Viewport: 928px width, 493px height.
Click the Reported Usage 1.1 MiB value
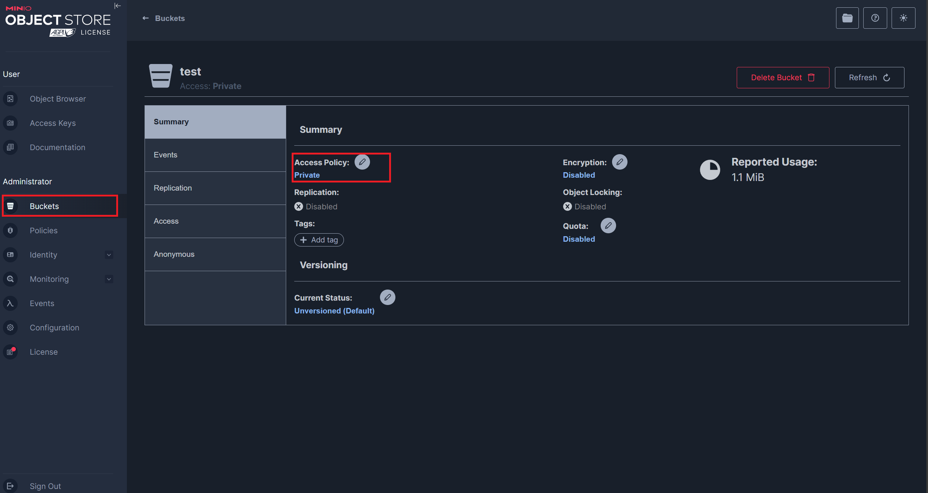[x=748, y=177]
